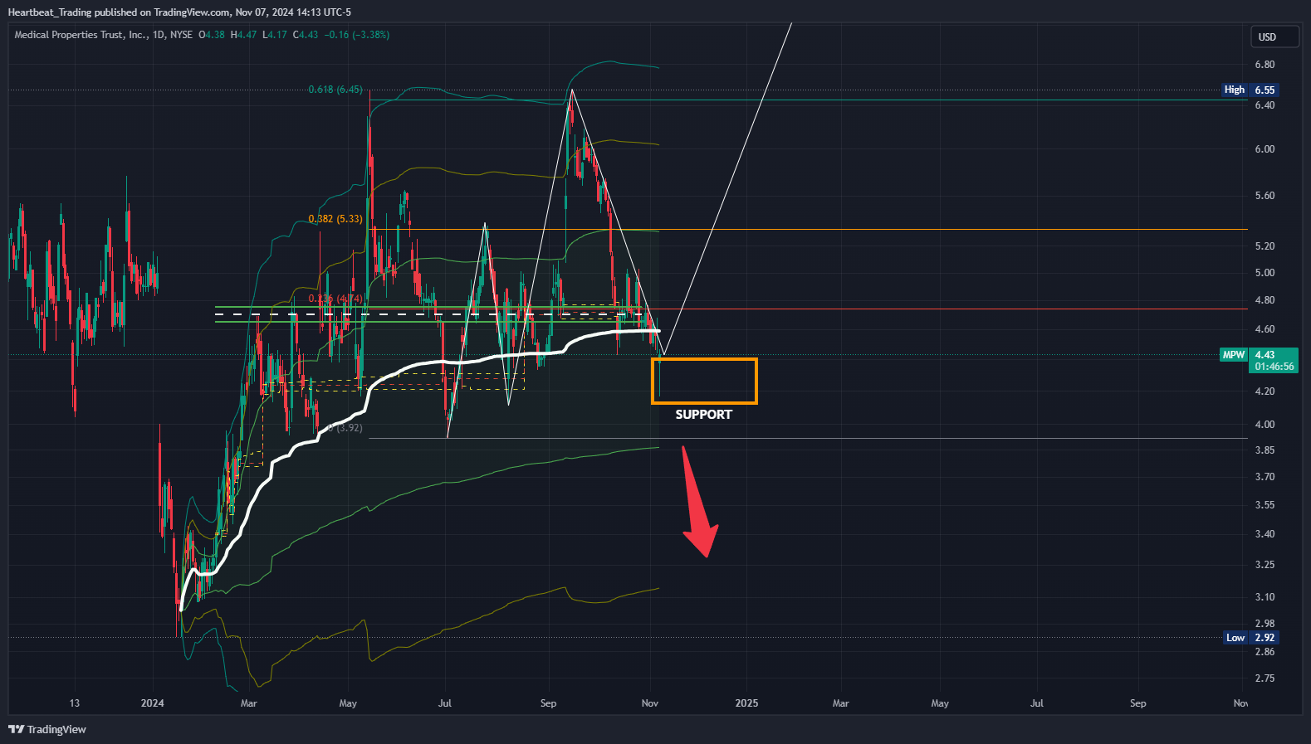Click the Heartbeat_Trading published header text
The width and height of the screenshot is (1311, 744).
179,12
